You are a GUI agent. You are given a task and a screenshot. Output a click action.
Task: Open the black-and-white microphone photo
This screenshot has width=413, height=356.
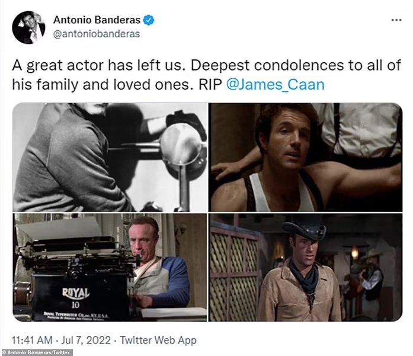pos(110,157)
